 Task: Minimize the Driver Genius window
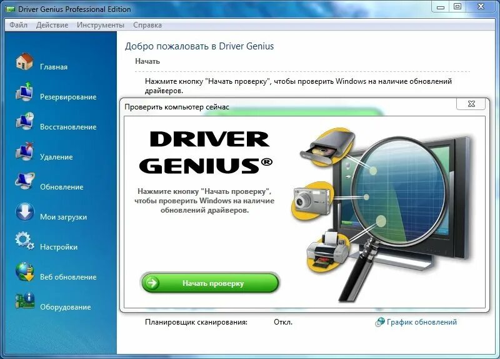coord(441,7)
